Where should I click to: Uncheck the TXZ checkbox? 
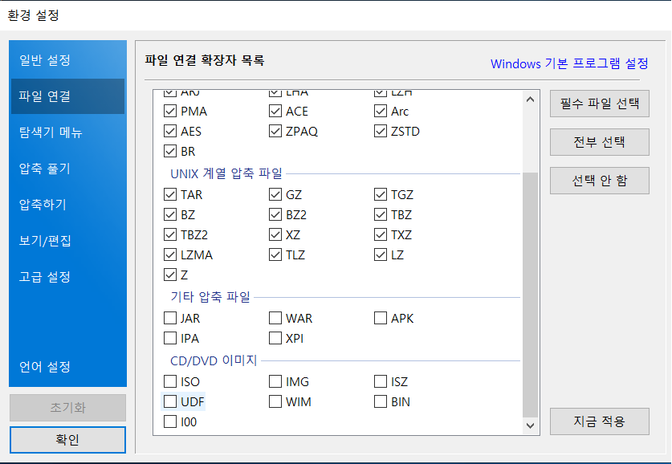point(381,234)
